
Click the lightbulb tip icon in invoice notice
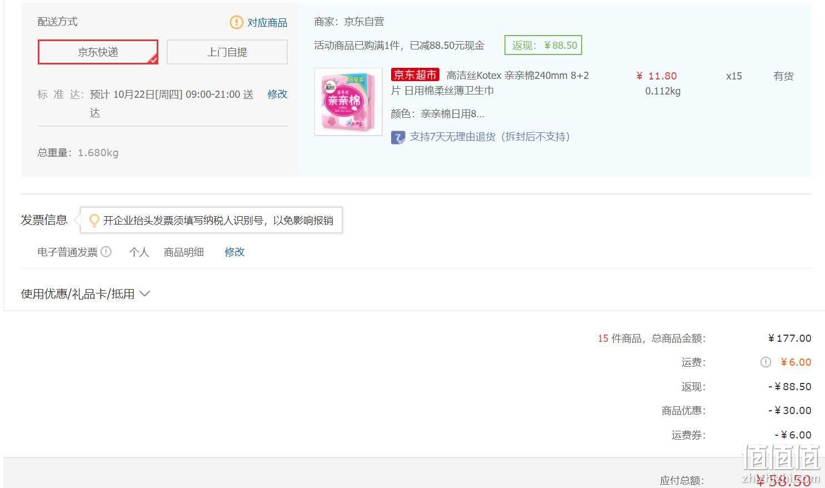click(94, 220)
